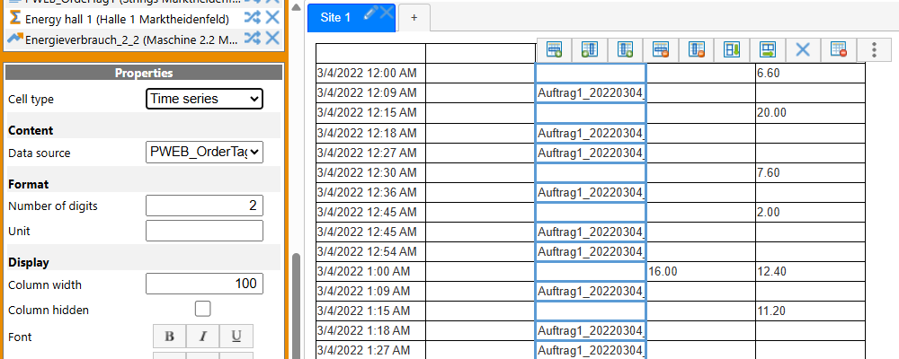Viewport: 899px width, 359px height.
Task: Toggle Bold font formatting
Action: tap(169, 337)
